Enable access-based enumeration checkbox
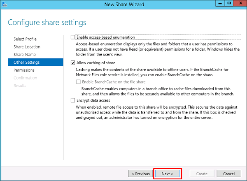 point(73,37)
